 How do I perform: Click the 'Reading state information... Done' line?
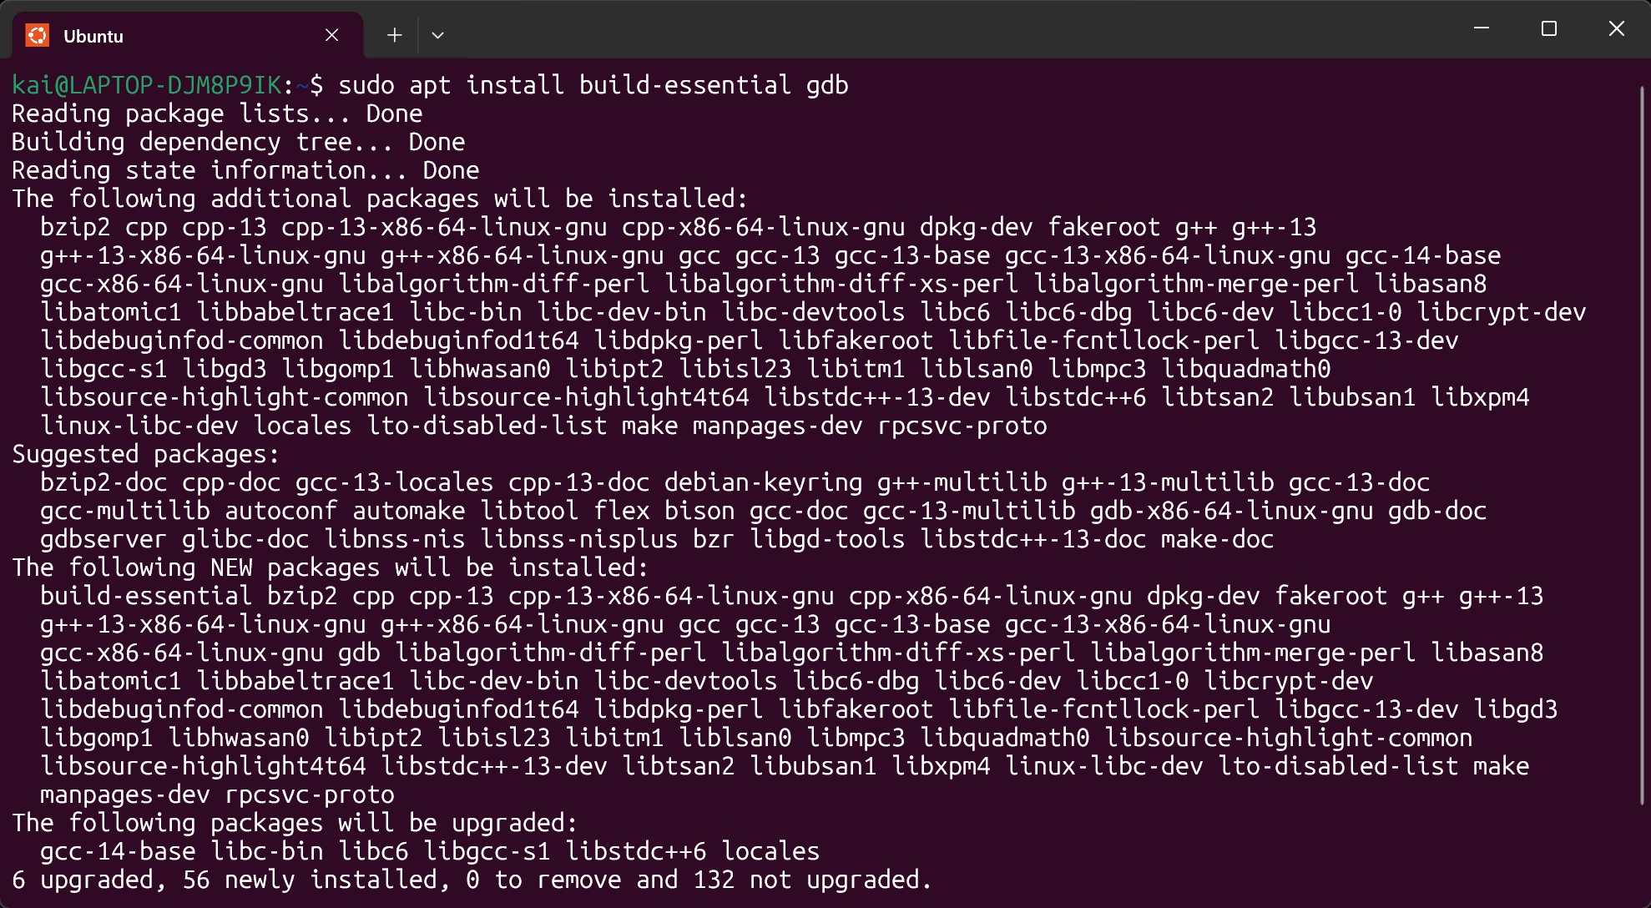pyautogui.click(x=245, y=170)
